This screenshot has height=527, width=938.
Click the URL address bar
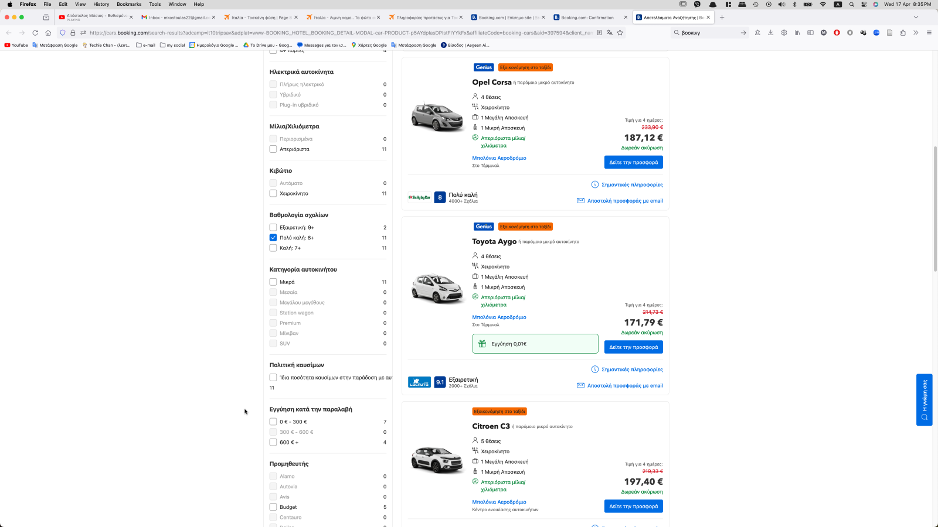click(340, 33)
